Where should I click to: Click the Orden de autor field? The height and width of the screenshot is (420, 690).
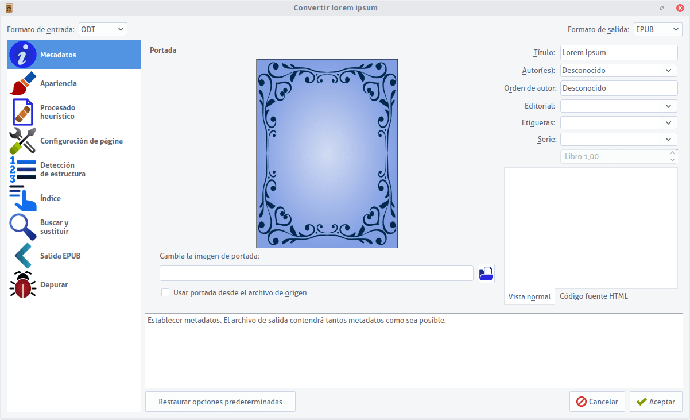[x=619, y=88]
